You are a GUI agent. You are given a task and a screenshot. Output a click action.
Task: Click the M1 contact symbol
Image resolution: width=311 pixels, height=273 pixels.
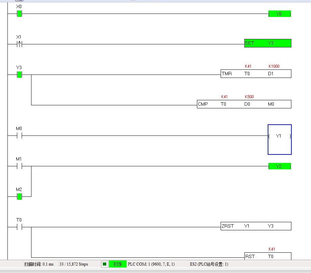(x=19, y=166)
